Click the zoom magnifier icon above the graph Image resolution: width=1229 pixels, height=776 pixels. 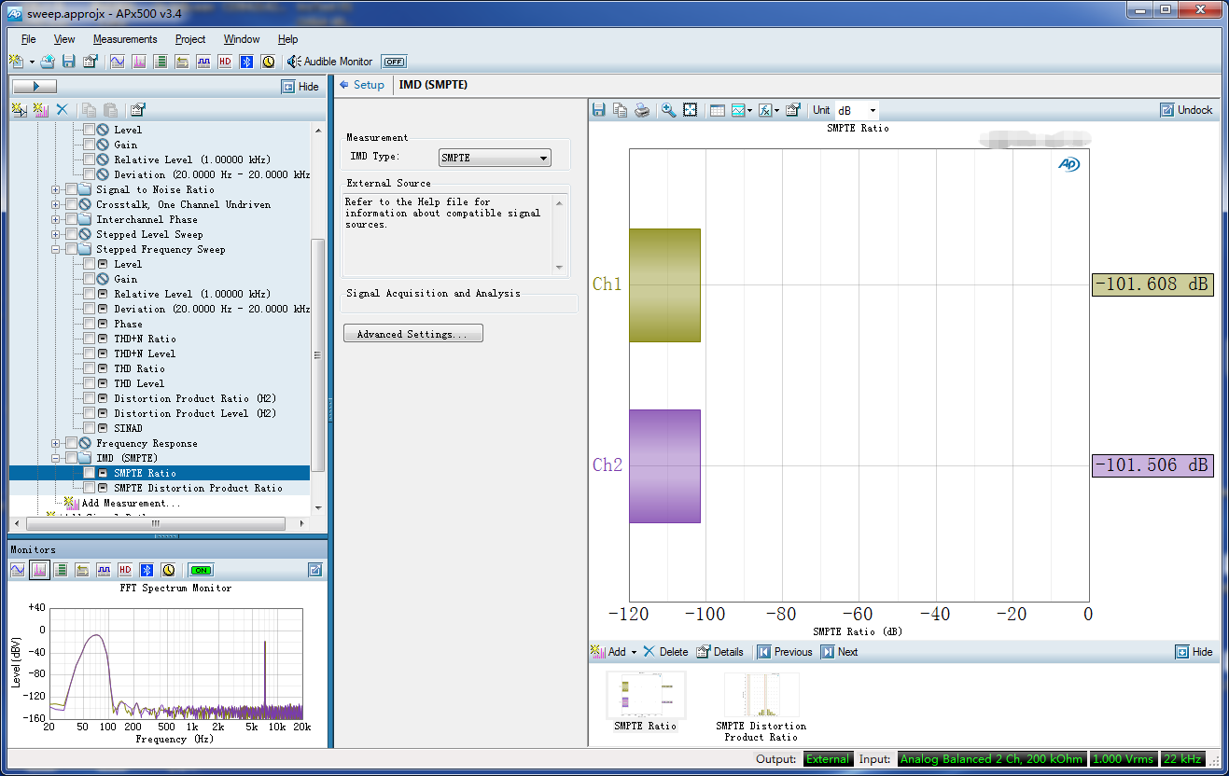[668, 110]
